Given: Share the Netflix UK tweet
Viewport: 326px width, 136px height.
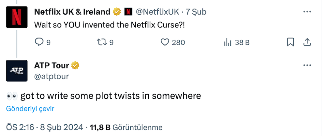Looking at the screenshot, I should pos(307,42).
